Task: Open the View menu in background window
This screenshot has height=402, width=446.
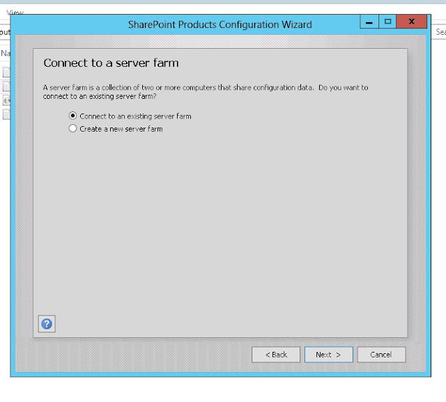Action: pos(15,13)
